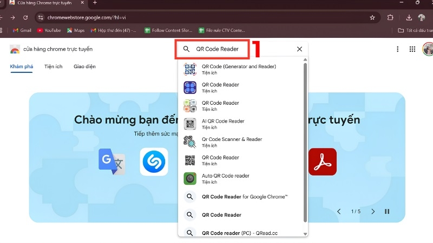Bookmark this page with the star icon
Viewport: 433px width, 243px height.
(x=372, y=18)
